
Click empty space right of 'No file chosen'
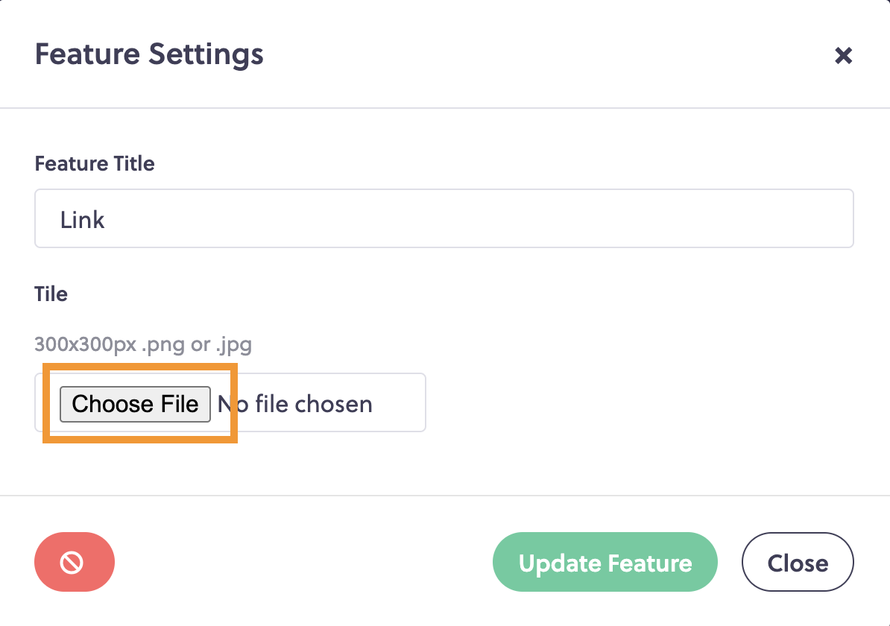click(399, 403)
